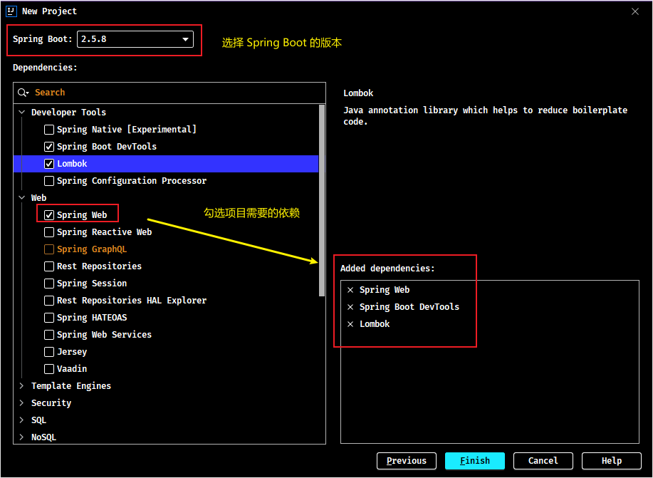The width and height of the screenshot is (653, 478).
Task: Click the search magnifier icon
Action: [x=23, y=93]
